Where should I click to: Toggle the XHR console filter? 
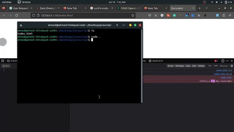point(215,66)
